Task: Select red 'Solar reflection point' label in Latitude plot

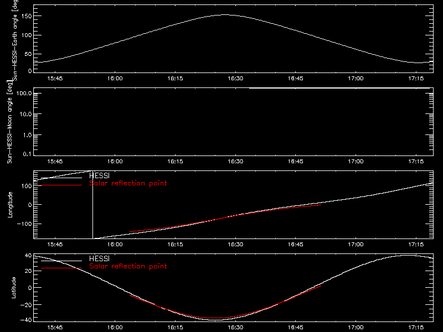Action: 128,266
